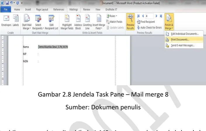
Task: Click Auto Check for Errors
Action: click(149, 27)
